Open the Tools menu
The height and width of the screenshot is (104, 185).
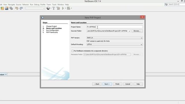click(54, 5)
